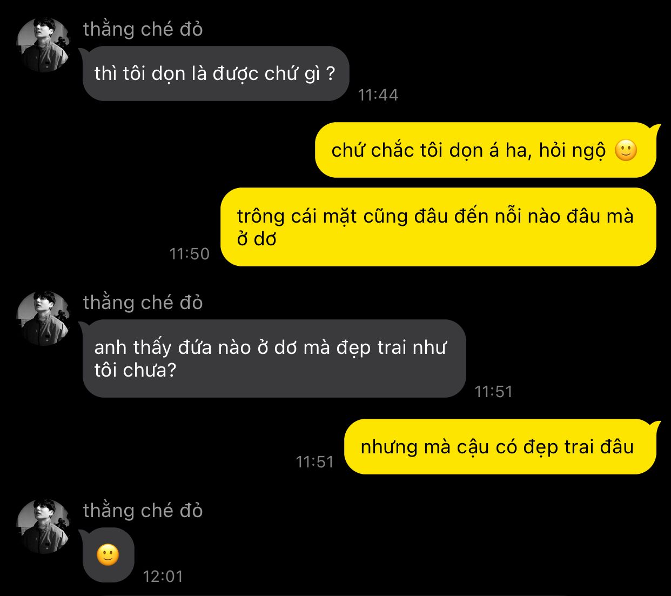The image size is (671, 596).
Task: Click the "thằng ché đỏ" name above the 11:51 message
Action: click(143, 303)
